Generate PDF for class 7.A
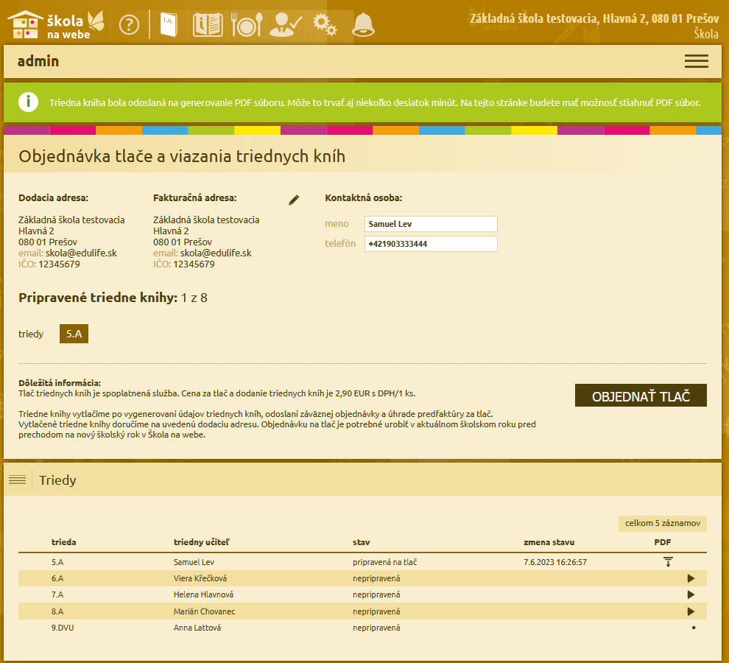The height and width of the screenshot is (663, 729). (691, 594)
